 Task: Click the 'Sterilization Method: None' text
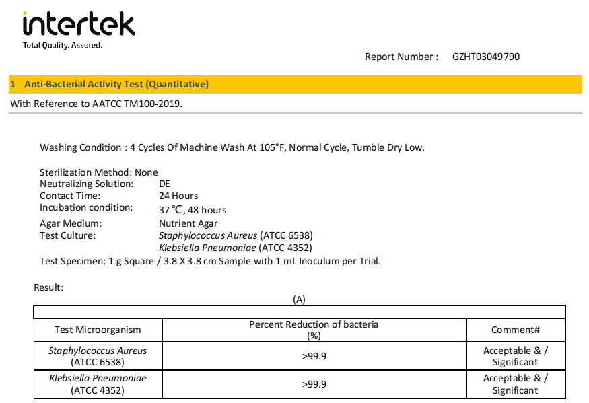[98, 172]
